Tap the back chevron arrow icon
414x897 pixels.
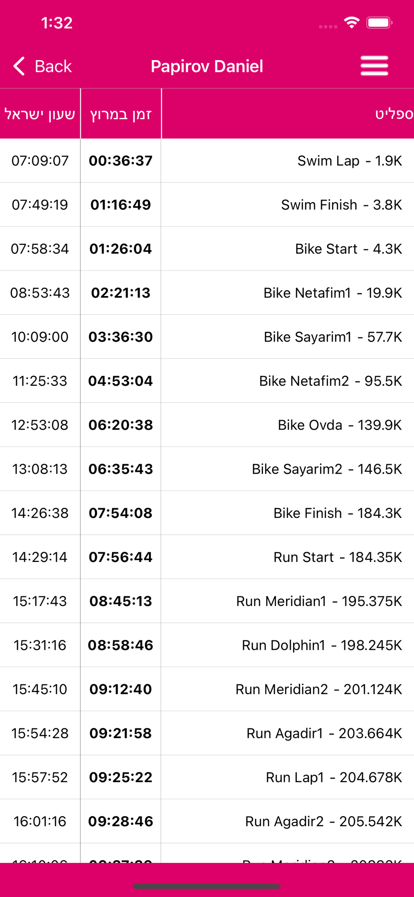[19, 66]
